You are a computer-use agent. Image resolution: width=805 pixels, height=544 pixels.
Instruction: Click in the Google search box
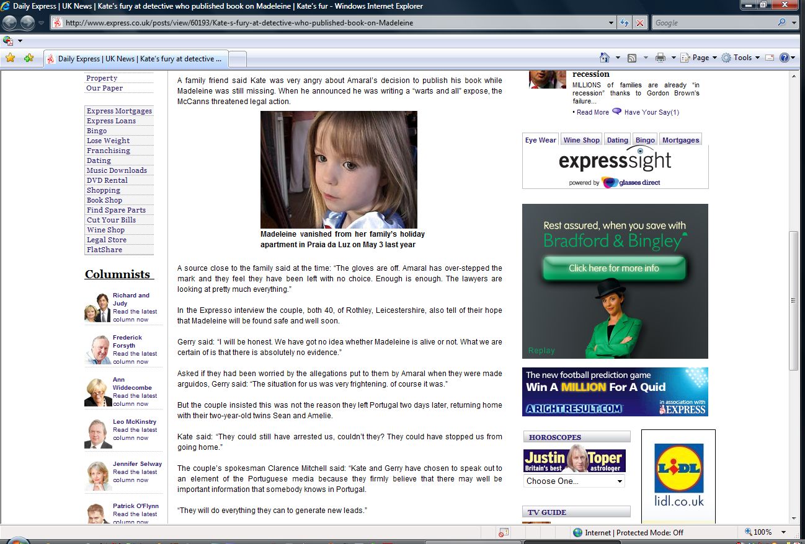(713, 23)
